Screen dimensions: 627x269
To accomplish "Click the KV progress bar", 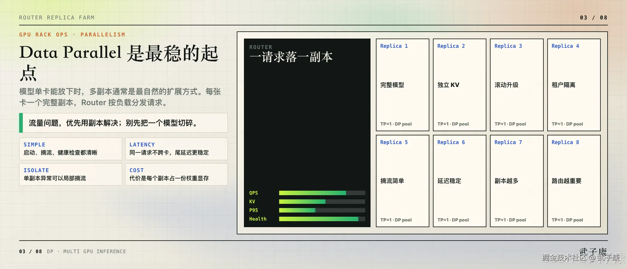I will tap(322, 202).
